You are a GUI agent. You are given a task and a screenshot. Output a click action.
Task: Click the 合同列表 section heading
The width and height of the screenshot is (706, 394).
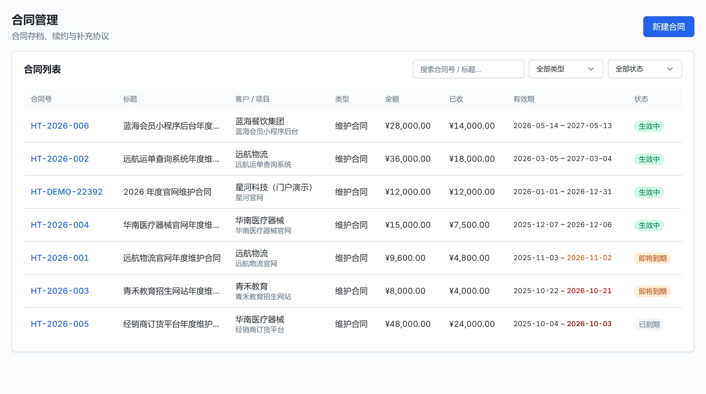point(42,69)
